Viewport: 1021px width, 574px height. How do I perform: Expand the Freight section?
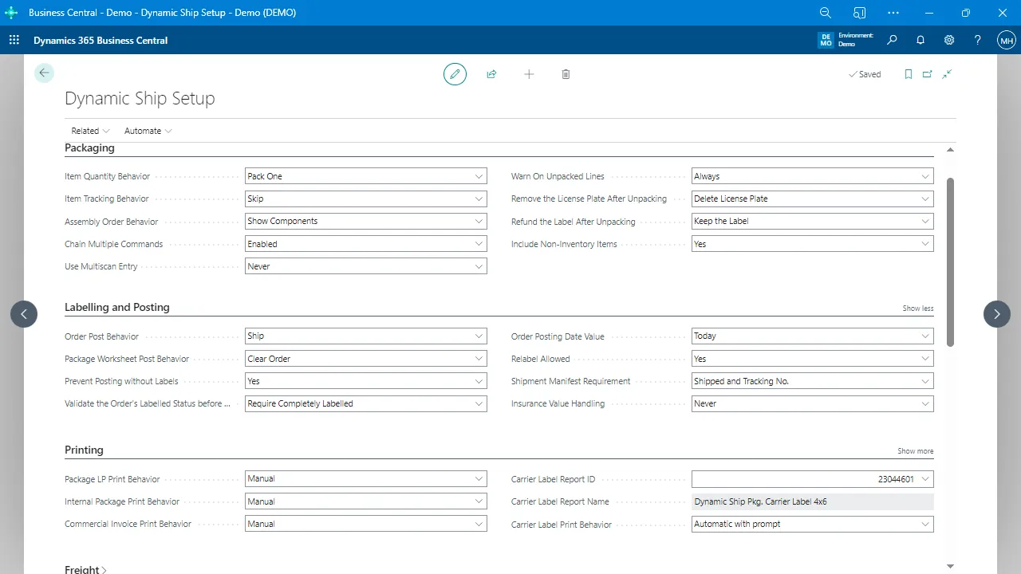click(85, 569)
